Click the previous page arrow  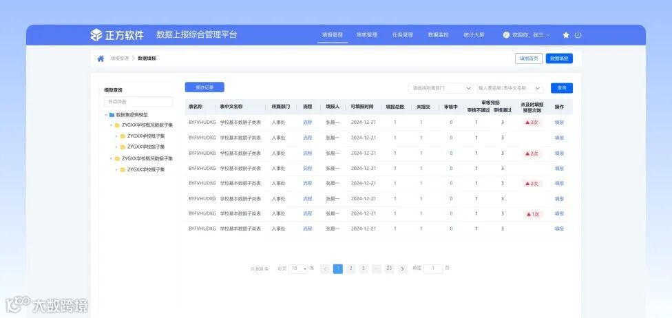325,269
